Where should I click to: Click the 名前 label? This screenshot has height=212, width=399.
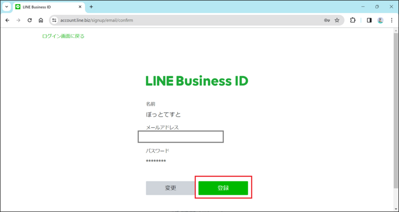pos(151,104)
